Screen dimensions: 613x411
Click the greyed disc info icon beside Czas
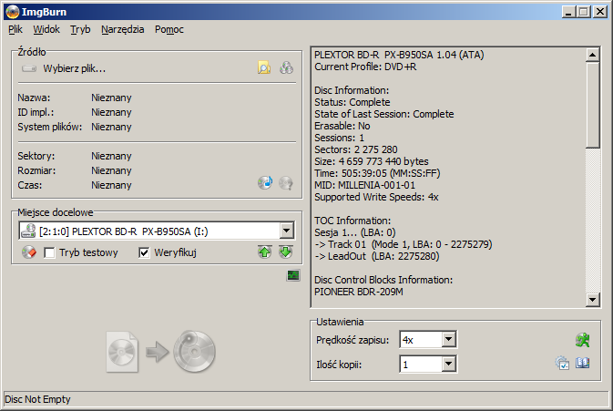pos(286,182)
